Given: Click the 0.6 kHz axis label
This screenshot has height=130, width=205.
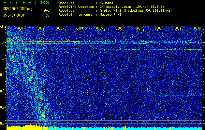Looking at the screenshot, I should coord(3,123).
